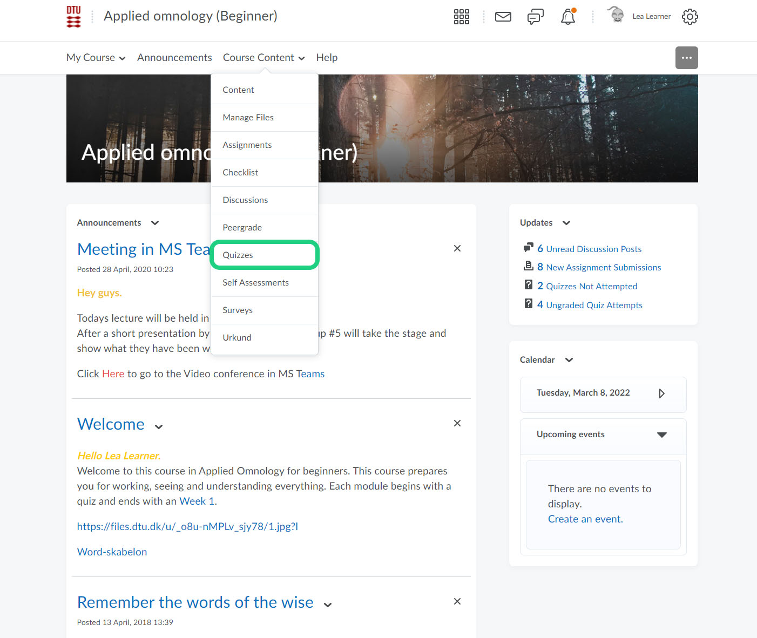
Task: Expand the My Course dropdown
Action: 96,58
